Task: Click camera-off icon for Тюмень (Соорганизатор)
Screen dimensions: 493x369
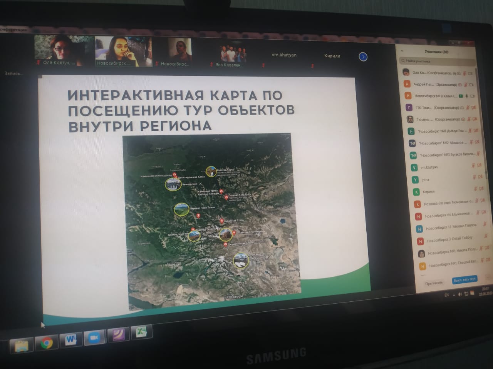Action: click(x=475, y=119)
